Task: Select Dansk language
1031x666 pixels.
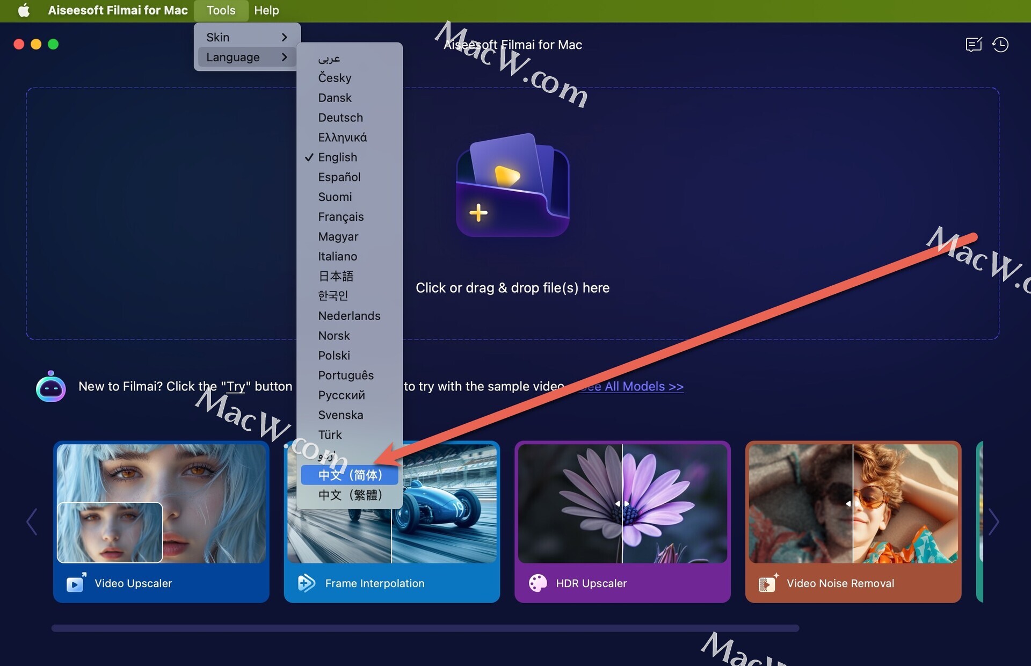Action: [350, 98]
